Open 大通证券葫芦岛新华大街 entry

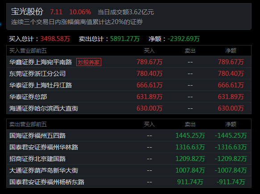[x=129, y=170]
